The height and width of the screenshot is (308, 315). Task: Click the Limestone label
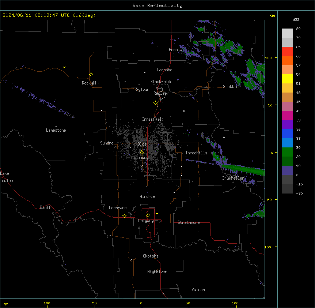click(x=56, y=130)
